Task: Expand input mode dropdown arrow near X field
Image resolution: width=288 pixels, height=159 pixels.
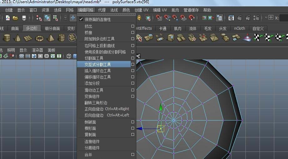Action: point(266,18)
